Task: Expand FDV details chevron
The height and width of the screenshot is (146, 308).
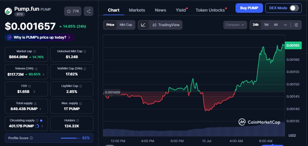Action: pyautogui.click(x=34, y=92)
